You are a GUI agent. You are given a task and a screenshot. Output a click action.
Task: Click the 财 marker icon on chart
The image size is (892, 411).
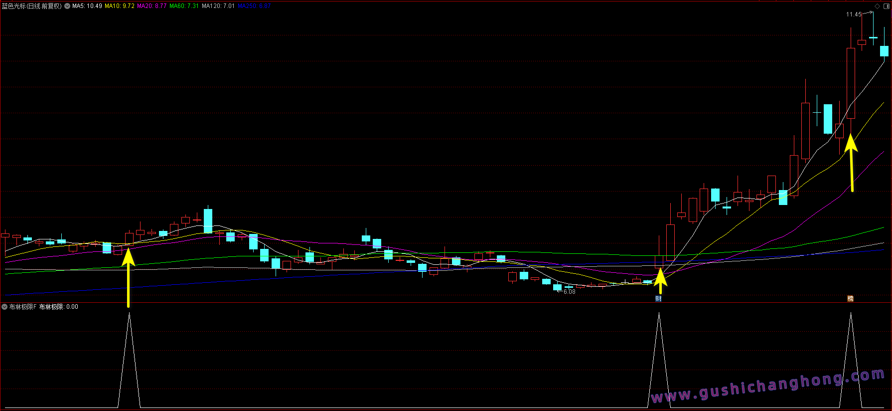click(x=658, y=299)
